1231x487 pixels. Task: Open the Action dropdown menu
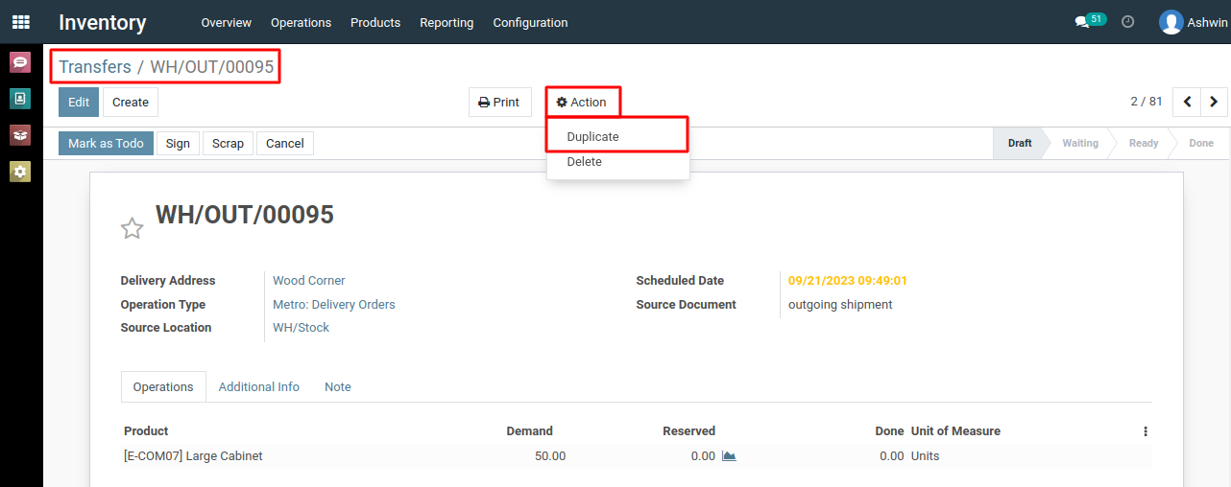(582, 103)
